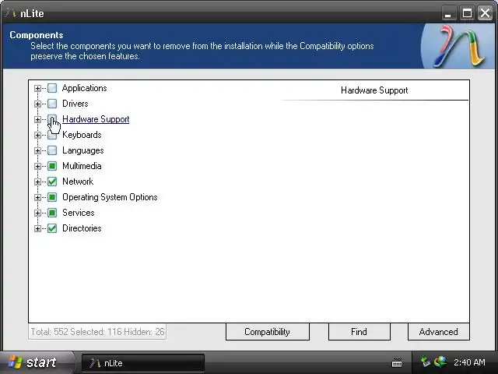Check the Applications checkbox
The width and height of the screenshot is (498, 374).
pos(52,88)
